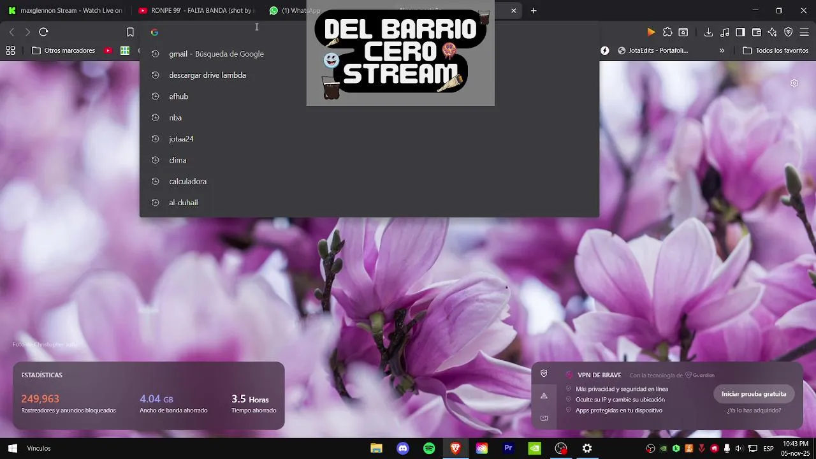Screen dimensions: 816x459
Task: Open the Extensions puzzle icon
Action: pyautogui.click(x=667, y=32)
